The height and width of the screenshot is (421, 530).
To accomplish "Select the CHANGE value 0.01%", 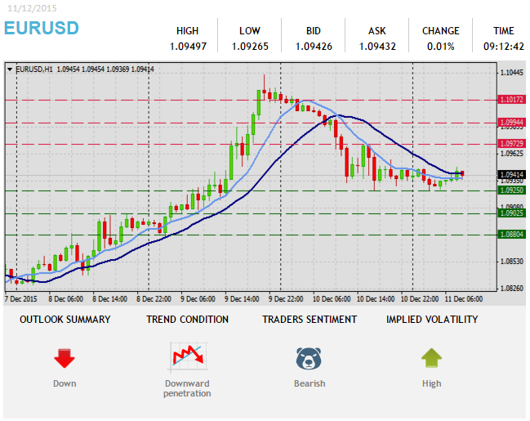I will (x=441, y=46).
